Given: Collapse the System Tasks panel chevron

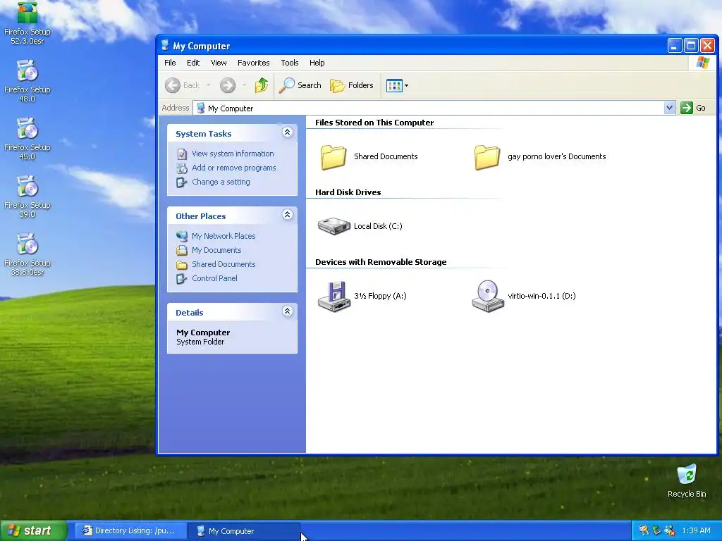Looking at the screenshot, I should (288, 132).
